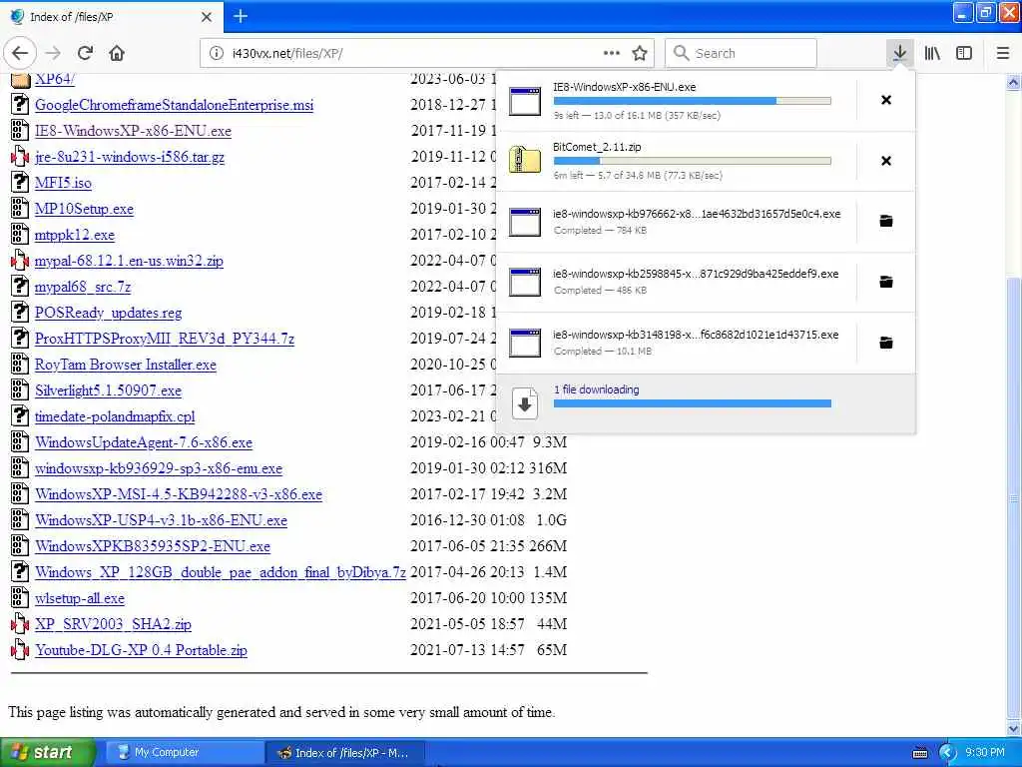Click the mtppk12.exe link
This screenshot has width=1022, height=767.
(74, 235)
